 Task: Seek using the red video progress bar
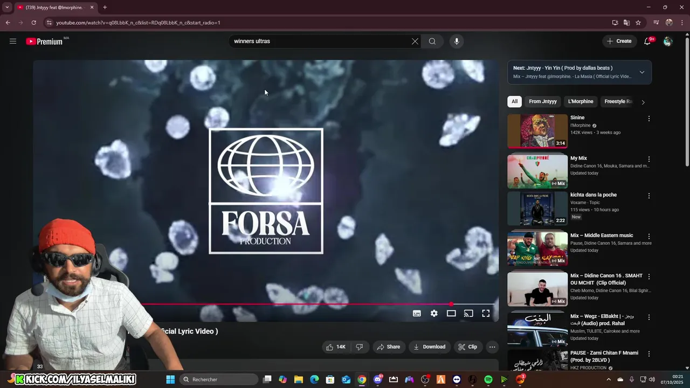[x=318, y=304]
